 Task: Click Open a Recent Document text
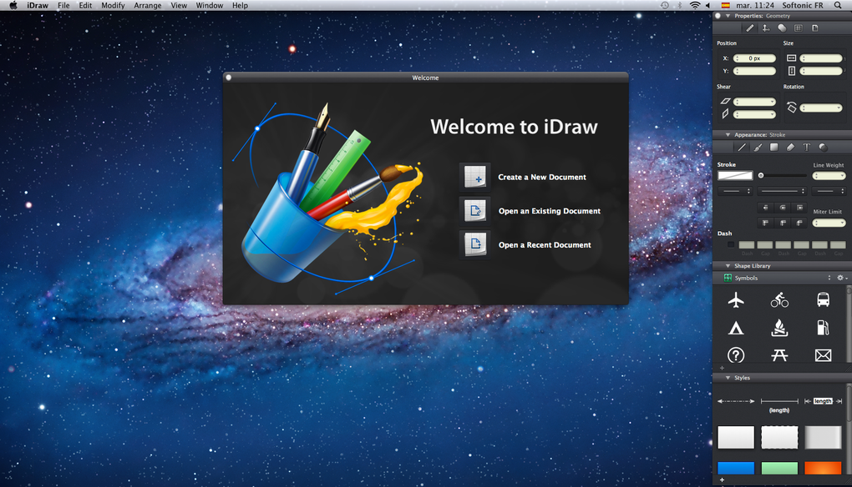pyautogui.click(x=545, y=244)
